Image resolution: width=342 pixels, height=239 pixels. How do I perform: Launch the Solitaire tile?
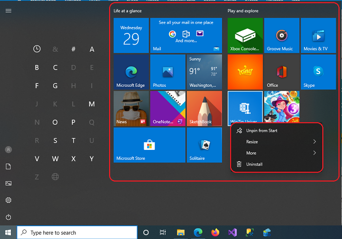pos(204,145)
